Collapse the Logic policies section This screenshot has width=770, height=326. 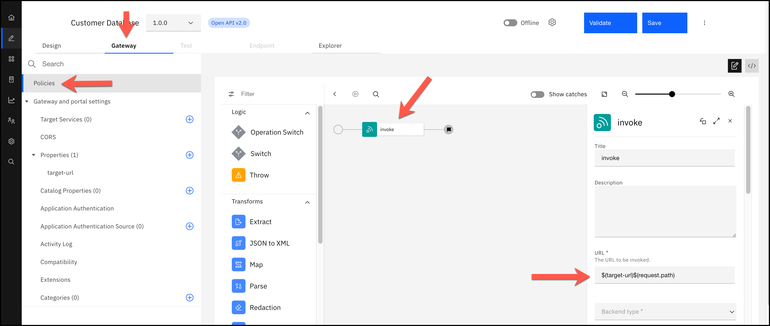point(307,113)
